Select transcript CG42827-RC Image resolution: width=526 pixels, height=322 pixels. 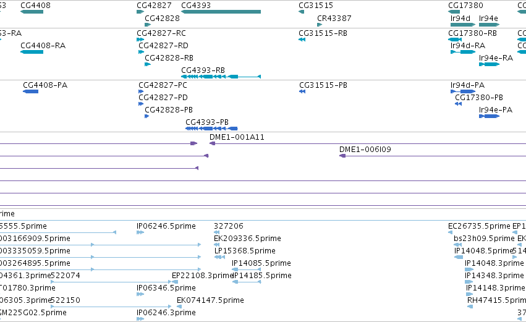coord(161,33)
